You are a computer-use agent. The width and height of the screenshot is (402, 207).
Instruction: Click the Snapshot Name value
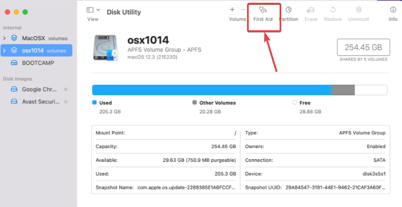(186, 188)
